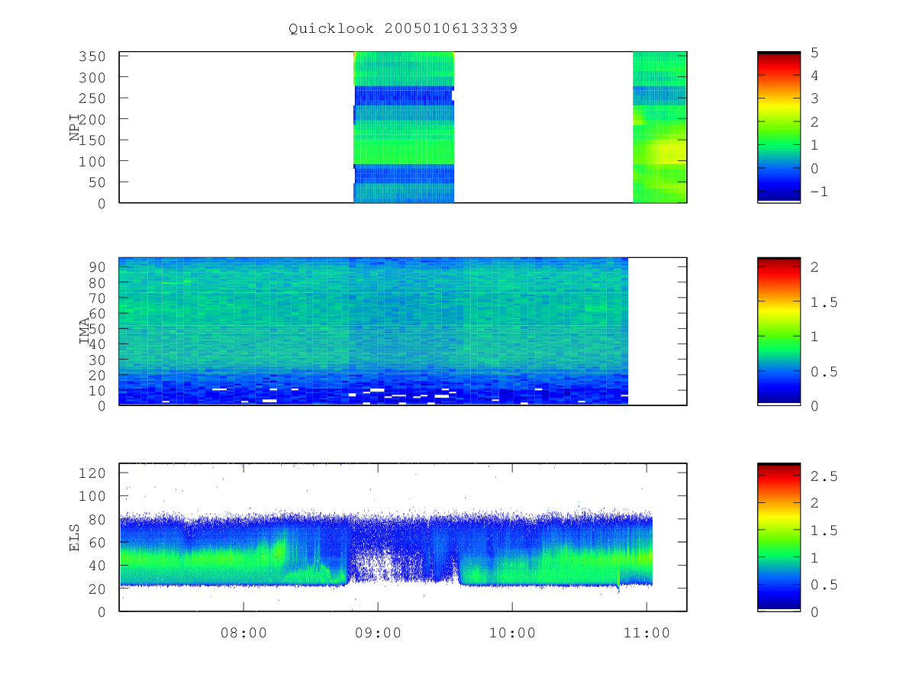Click the IMA axis label
This screenshot has width=916, height=687.
tap(85, 331)
